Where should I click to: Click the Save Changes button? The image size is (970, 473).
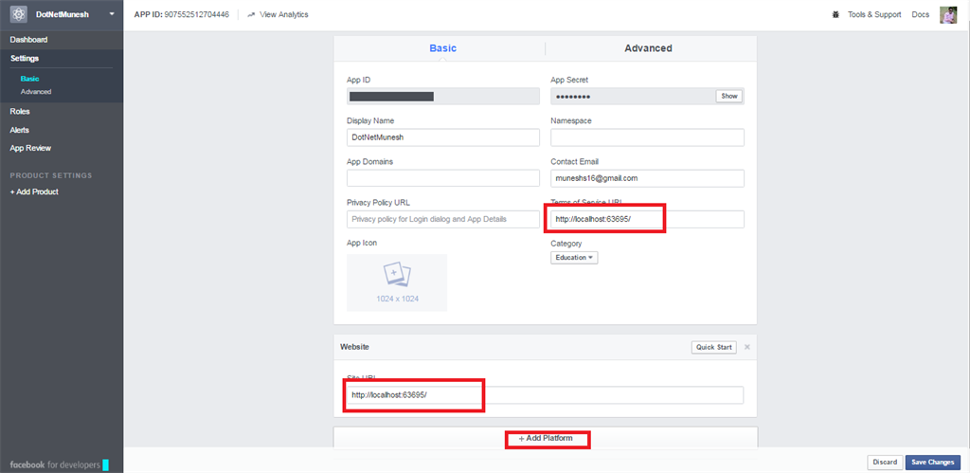(932, 462)
